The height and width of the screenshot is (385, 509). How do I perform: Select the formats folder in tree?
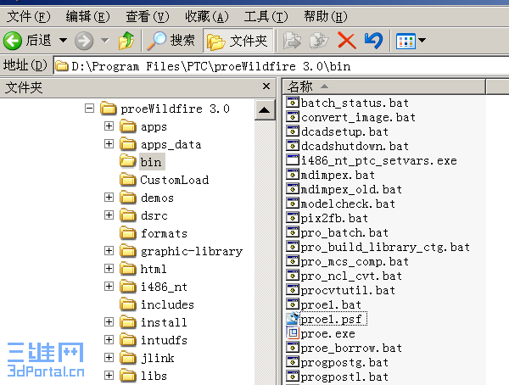pyautogui.click(x=164, y=233)
